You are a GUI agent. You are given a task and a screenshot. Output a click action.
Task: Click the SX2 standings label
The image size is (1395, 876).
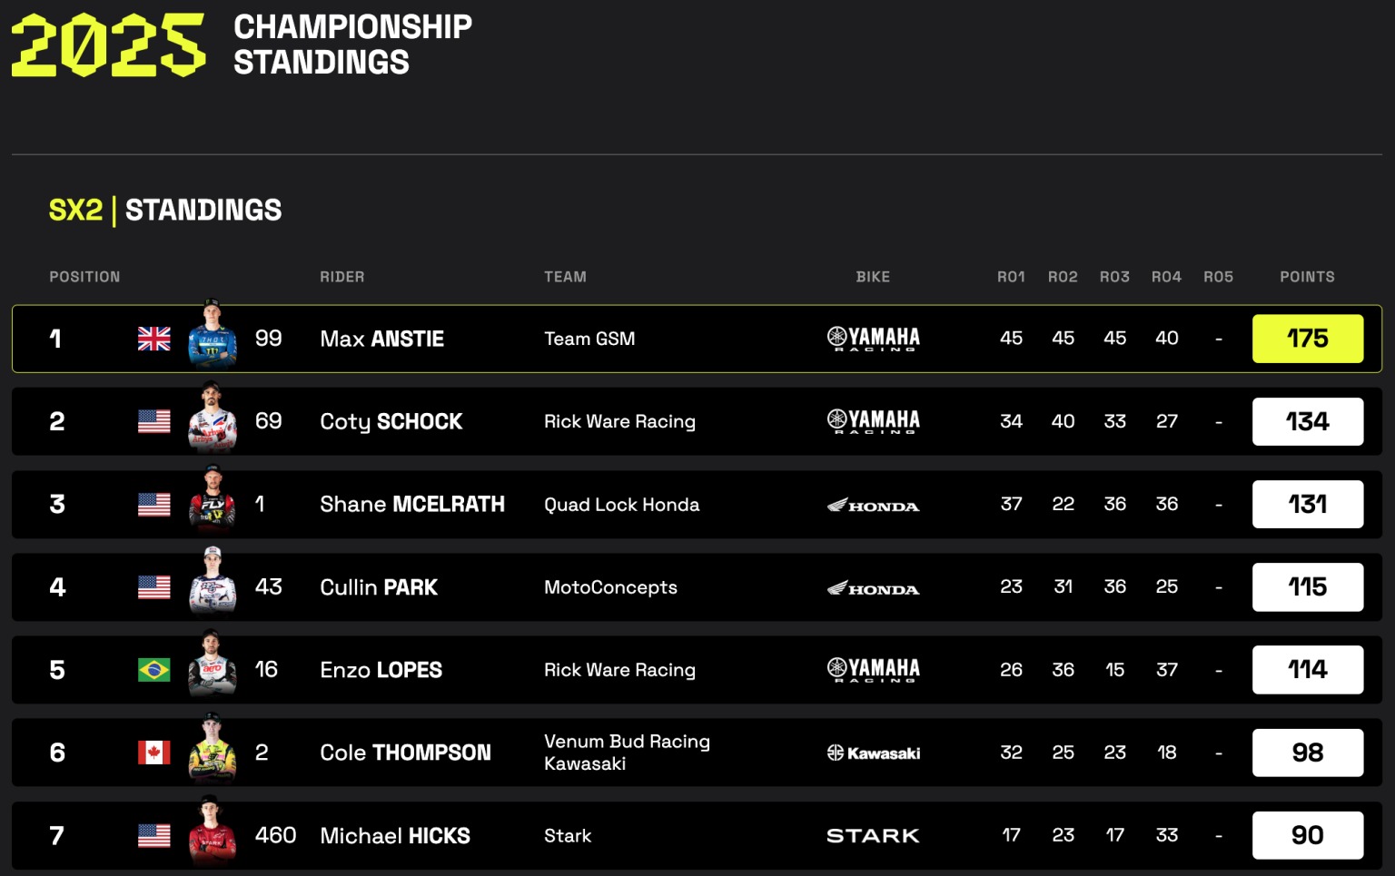click(x=75, y=210)
